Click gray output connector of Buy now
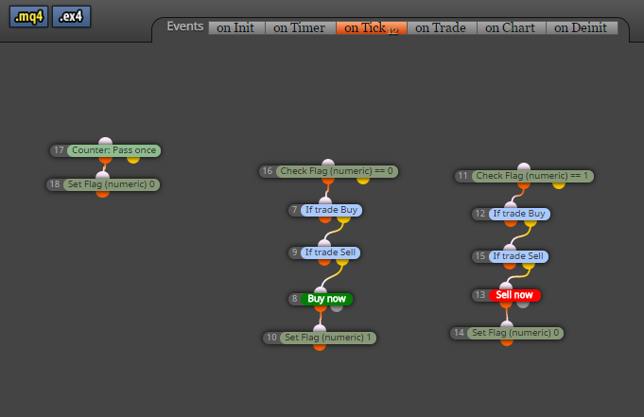 (337, 308)
